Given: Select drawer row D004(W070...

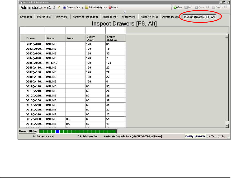Looking at the screenshot, I should [x=73, y=58].
